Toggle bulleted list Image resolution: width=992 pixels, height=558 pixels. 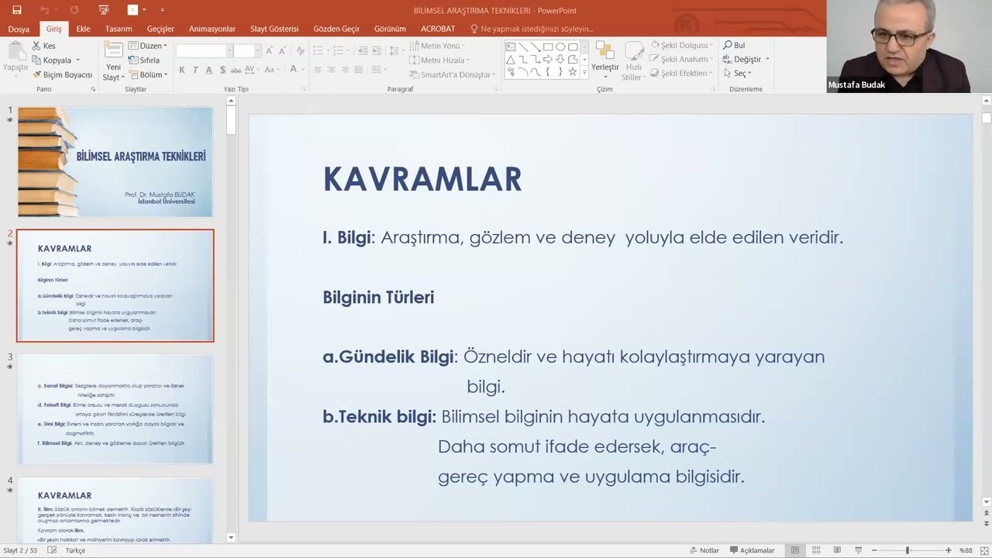click(318, 50)
